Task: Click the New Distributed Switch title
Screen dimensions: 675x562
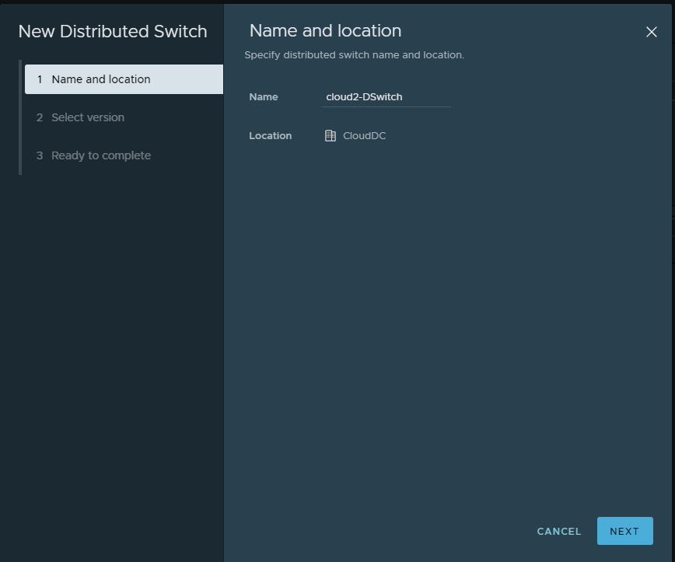Action: point(113,31)
